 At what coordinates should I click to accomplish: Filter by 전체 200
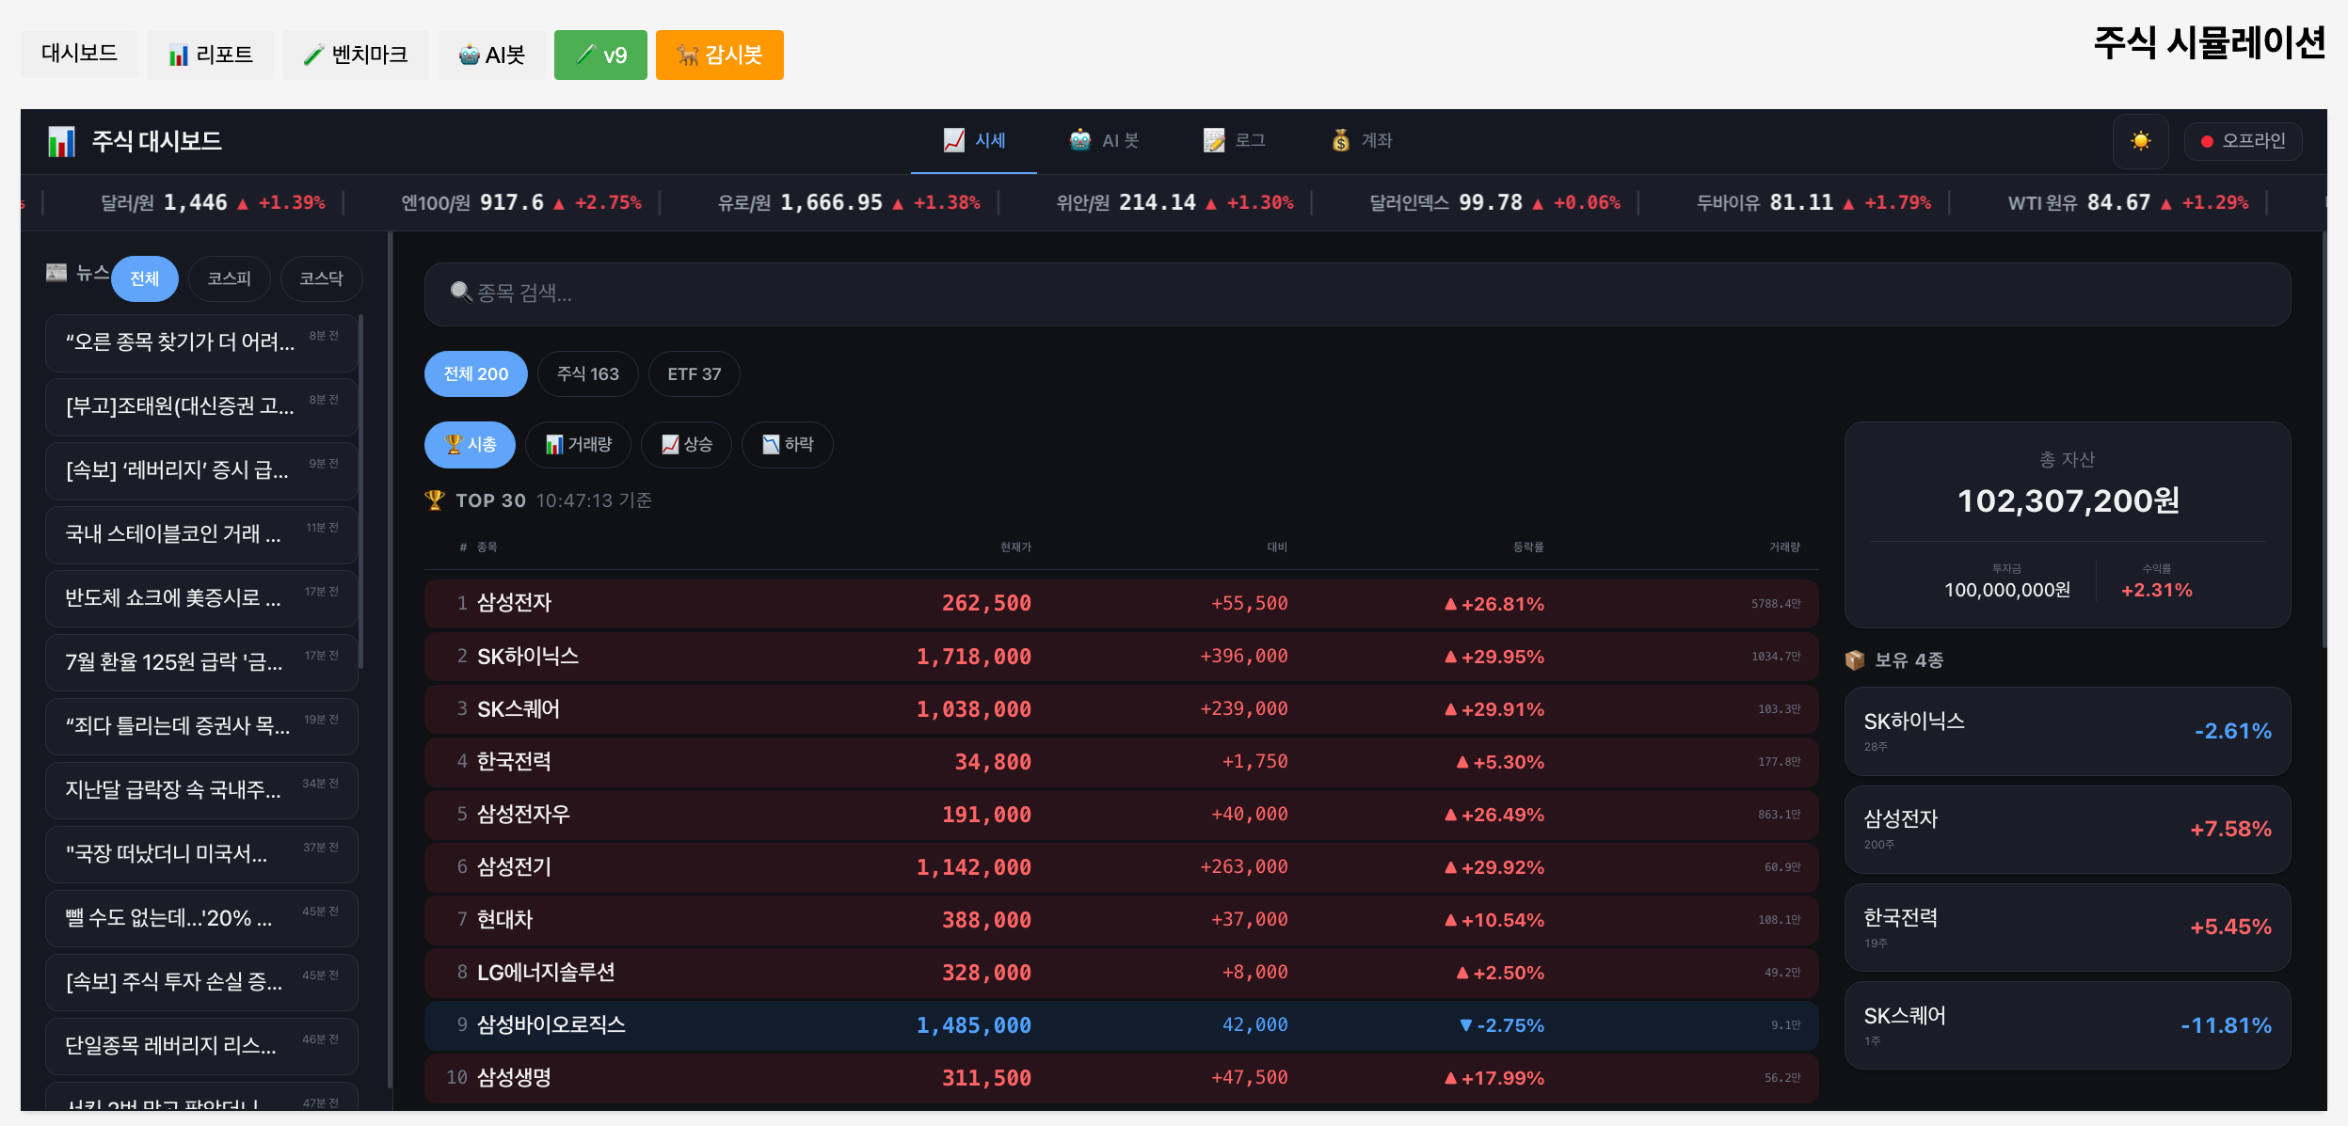pyautogui.click(x=476, y=373)
